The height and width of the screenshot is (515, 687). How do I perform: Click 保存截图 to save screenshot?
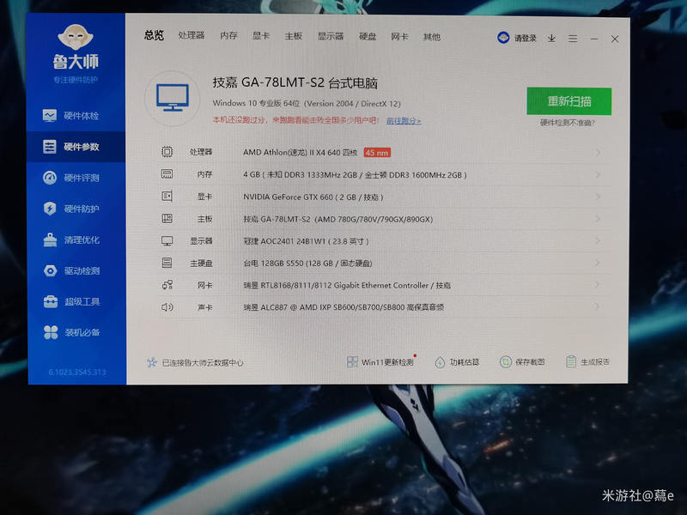pos(522,361)
